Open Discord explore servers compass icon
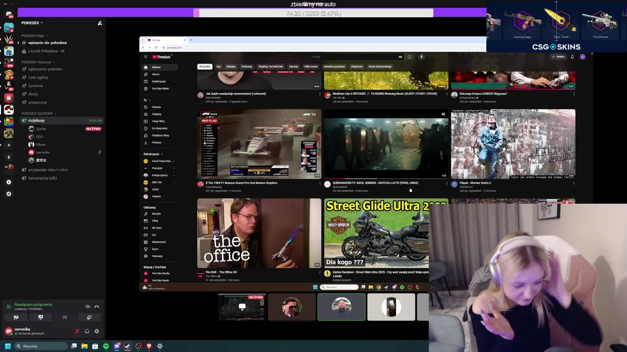The image size is (627, 352). coord(8,194)
